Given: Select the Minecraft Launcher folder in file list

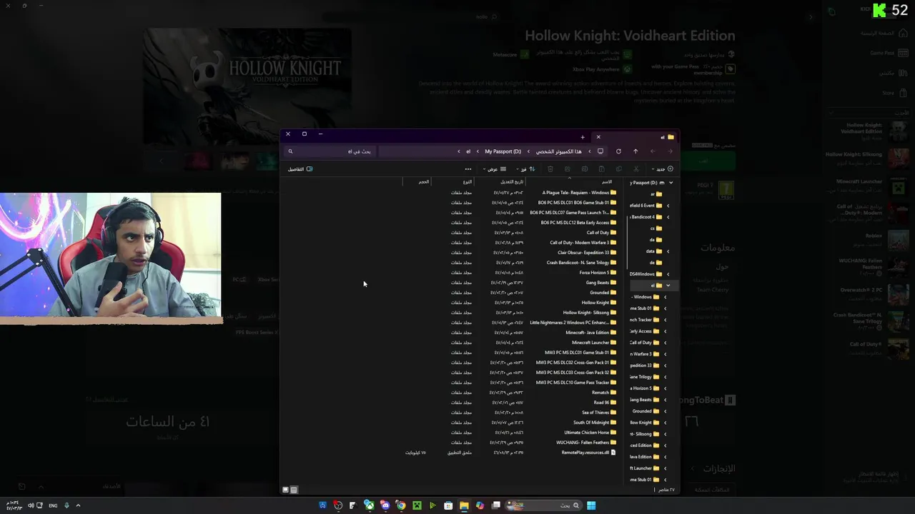Looking at the screenshot, I should (x=594, y=343).
